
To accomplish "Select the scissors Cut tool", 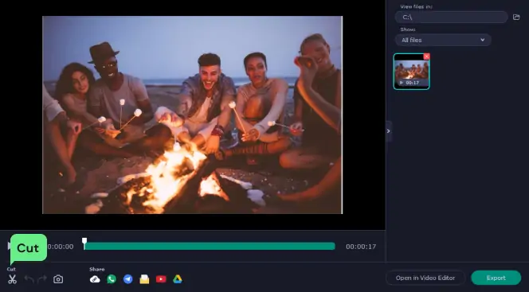I will click(x=13, y=279).
